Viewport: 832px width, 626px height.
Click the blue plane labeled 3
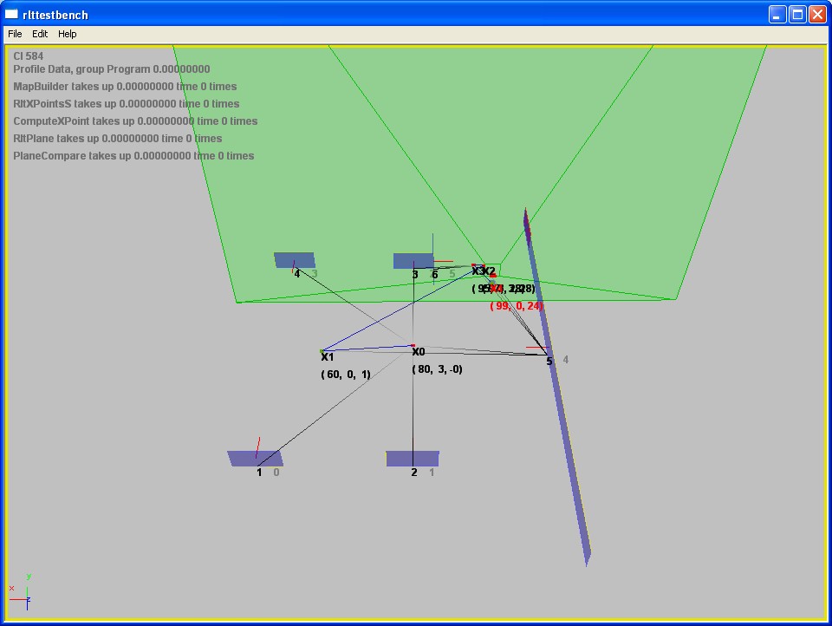(x=413, y=261)
